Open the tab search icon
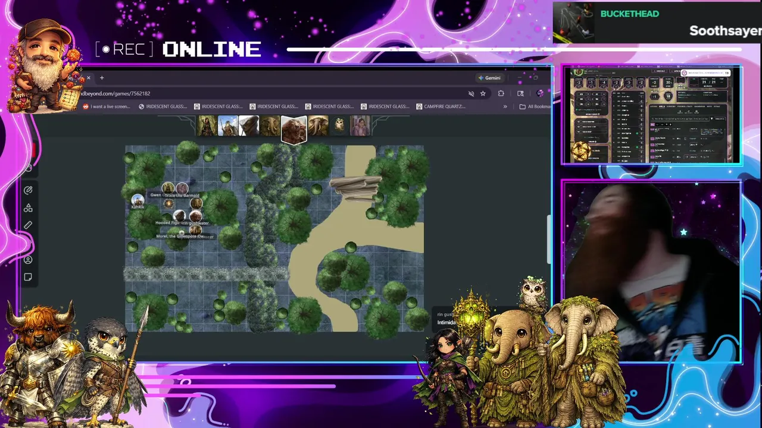This screenshot has width=762, height=428. pos(520,93)
